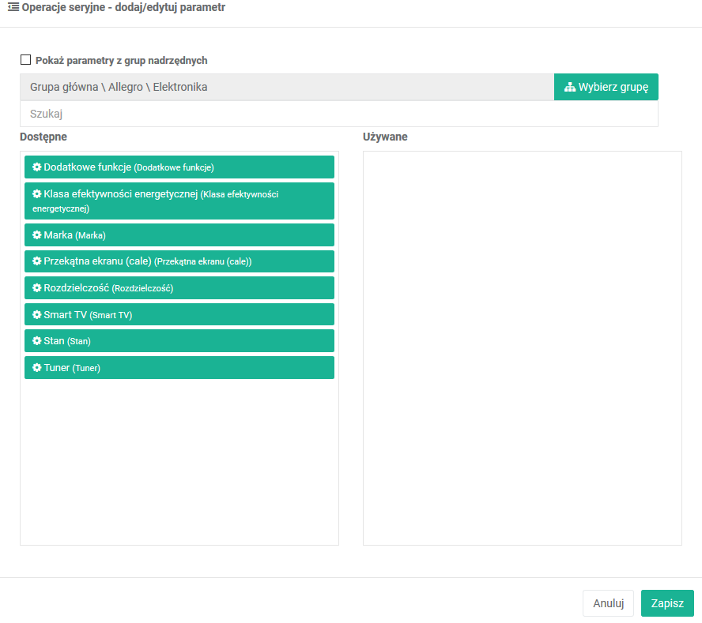Click gear icon on Dodatkowe funkcje parameter
The height and width of the screenshot is (623, 702).
[x=36, y=167]
